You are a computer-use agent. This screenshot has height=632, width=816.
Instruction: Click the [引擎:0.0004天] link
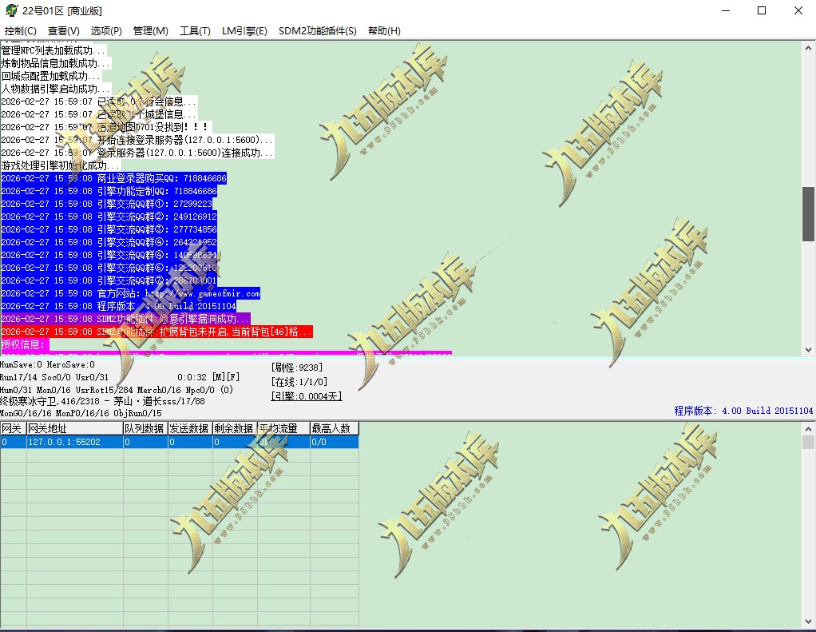307,396
